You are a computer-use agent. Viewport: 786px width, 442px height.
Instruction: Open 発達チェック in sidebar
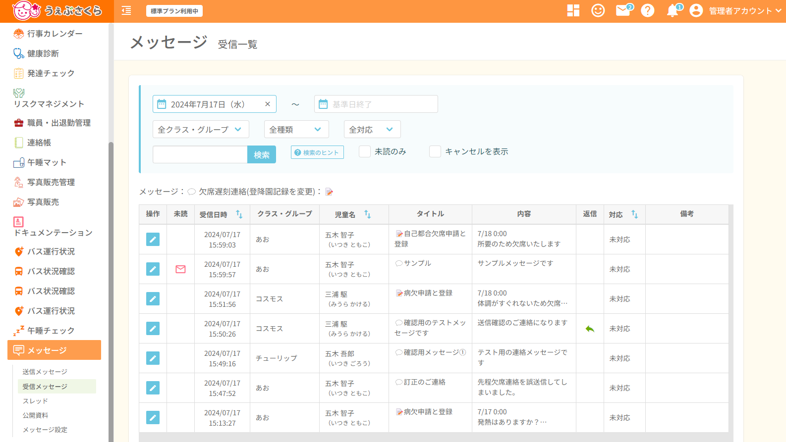[51, 73]
